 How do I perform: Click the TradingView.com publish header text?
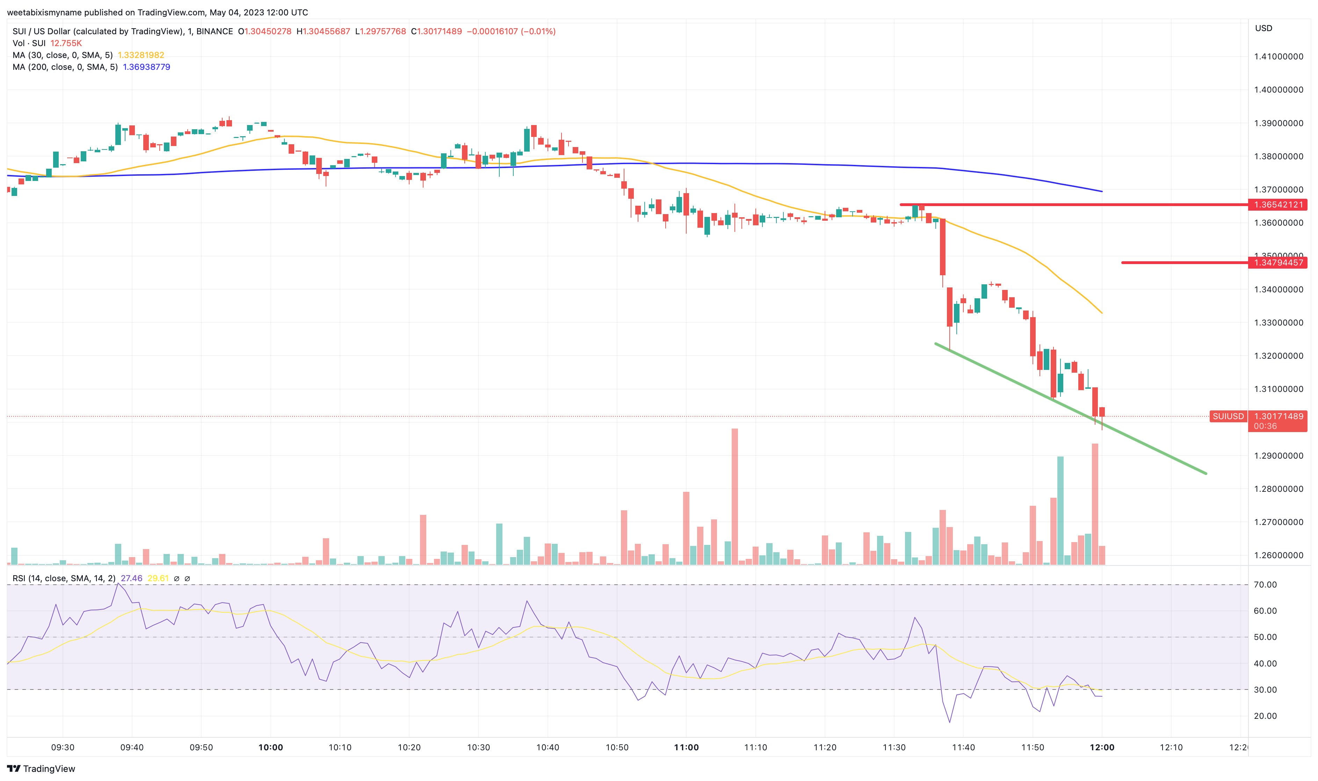(x=157, y=12)
